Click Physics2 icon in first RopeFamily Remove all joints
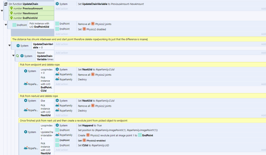Image resolution: width=266 pixels, height=155 pixels. coord(93,75)
